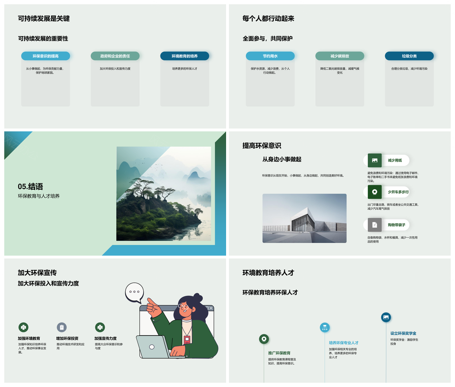Click the text starting 降低二氧化碳排放量
Viewport: 455px width, 387px height.
coord(340,71)
